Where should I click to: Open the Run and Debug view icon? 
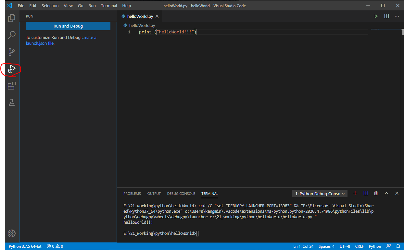[x=12, y=69]
